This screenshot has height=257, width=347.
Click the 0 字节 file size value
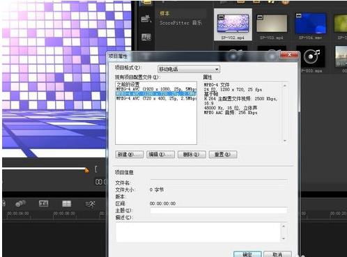click(157, 189)
